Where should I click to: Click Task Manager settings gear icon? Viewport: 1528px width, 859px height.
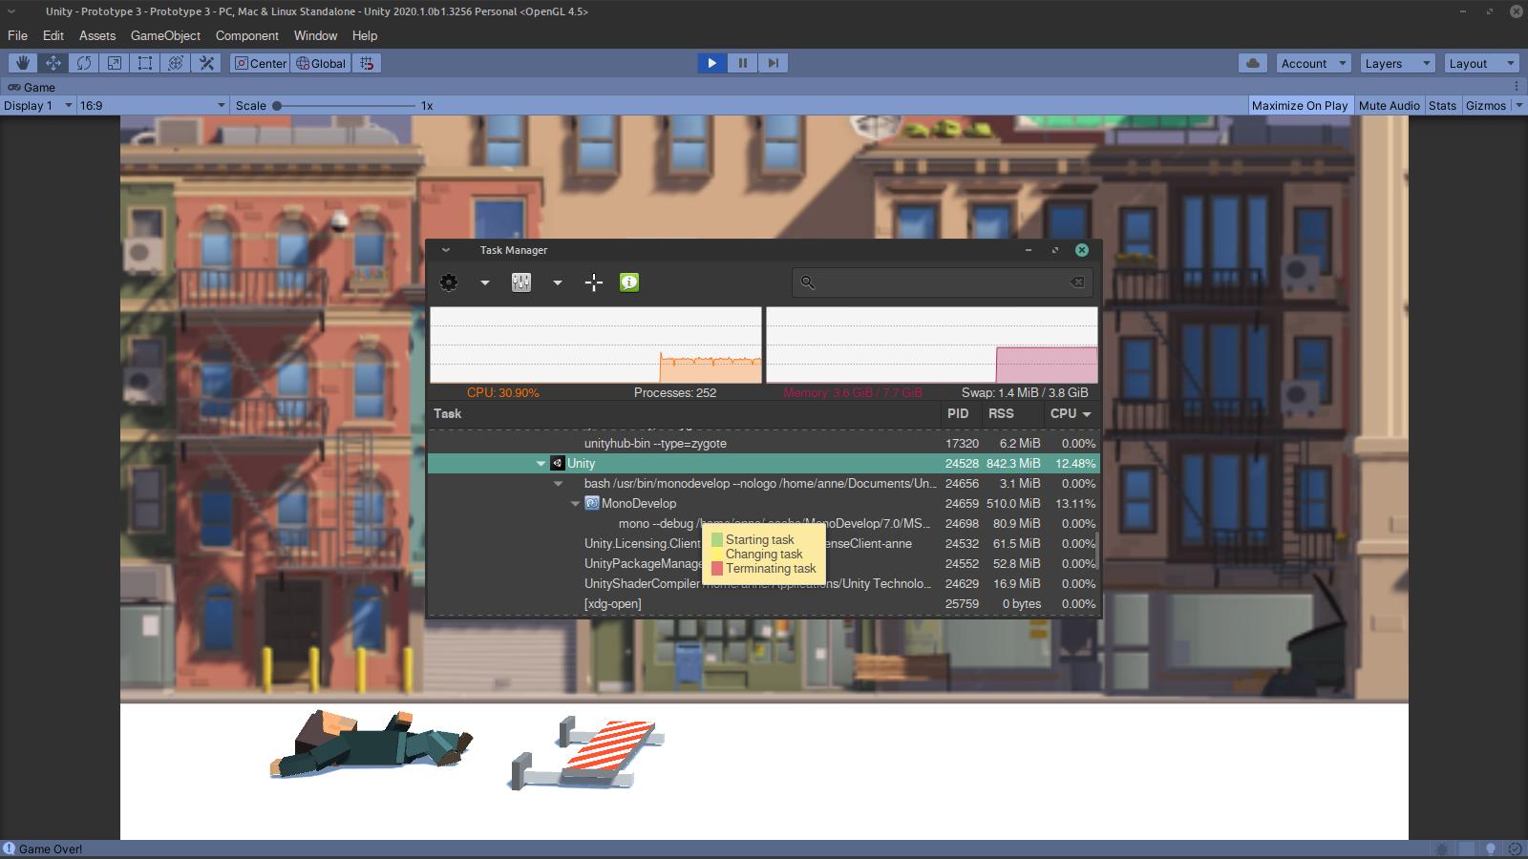coord(449,283)
